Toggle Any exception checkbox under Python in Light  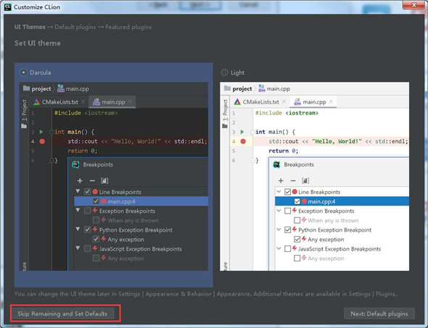click(297, 239)
